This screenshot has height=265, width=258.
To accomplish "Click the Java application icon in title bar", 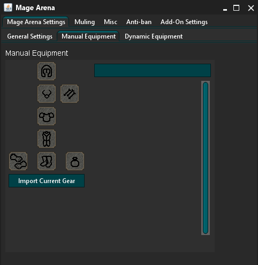I will (8, 7).
